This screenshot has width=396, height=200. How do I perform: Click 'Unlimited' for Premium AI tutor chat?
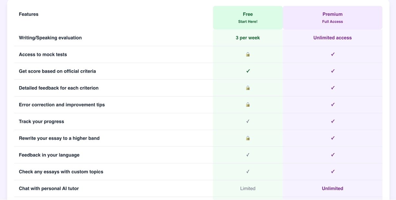tap(333, 188)
